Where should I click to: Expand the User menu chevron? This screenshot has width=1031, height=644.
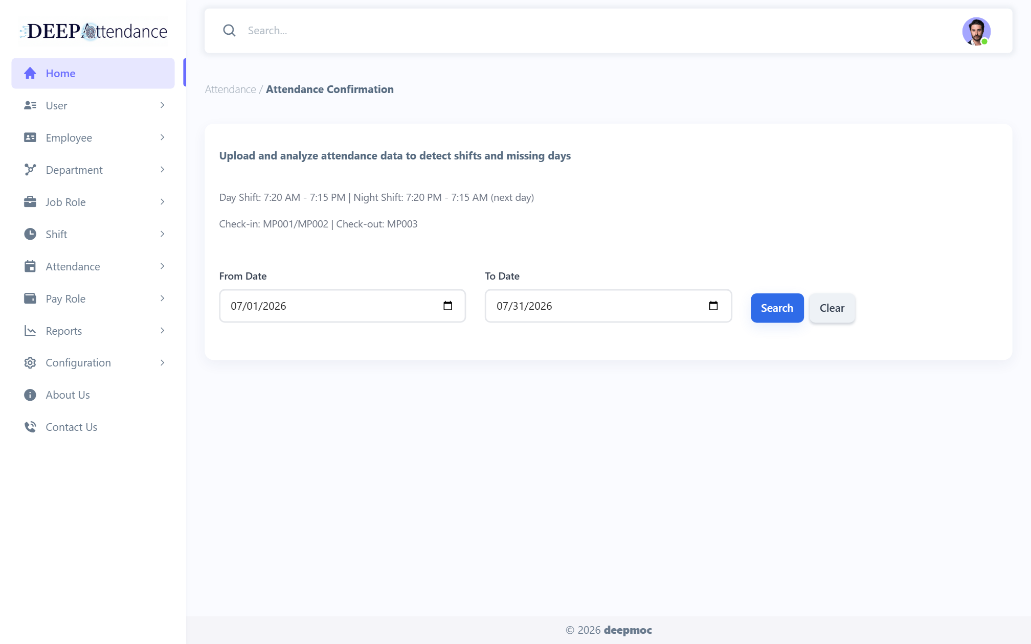pos(163,105)
